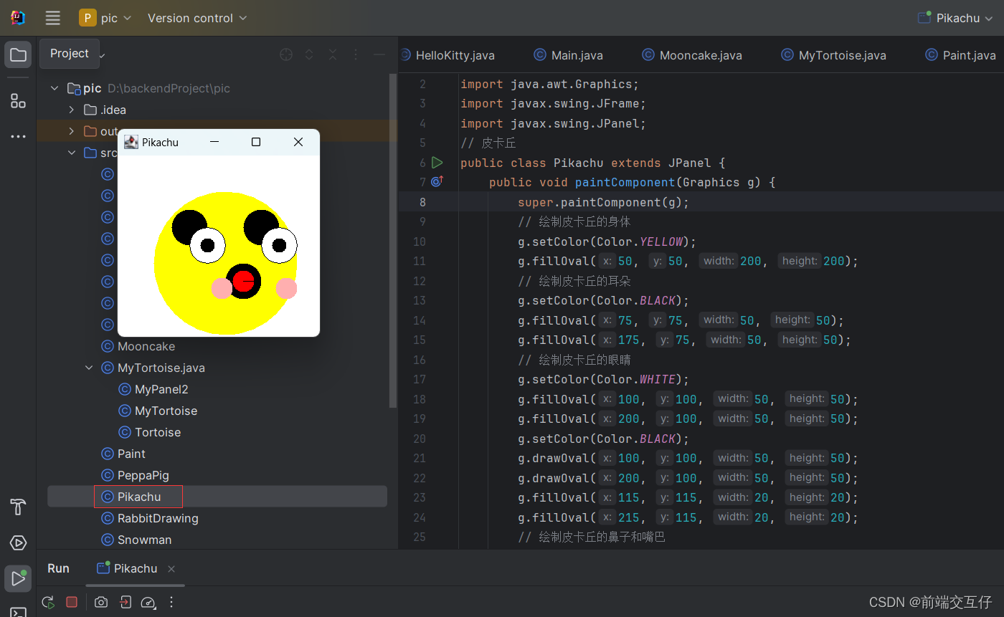Image resolution: width=1004 pixels, height=617 pixels.
Task: Select Pikachu class in project tree
Action: click(138, 497)
